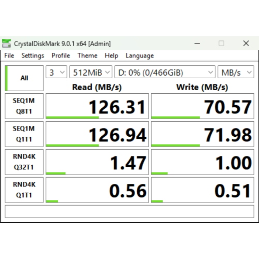Click the 1.00 write result
Screen dimensions: 259x259
203,162
